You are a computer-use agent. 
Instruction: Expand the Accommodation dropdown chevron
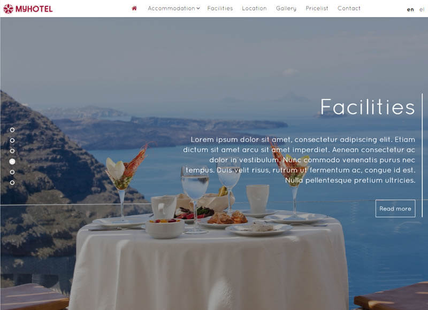pyautogui.click(x=198, y=9)
